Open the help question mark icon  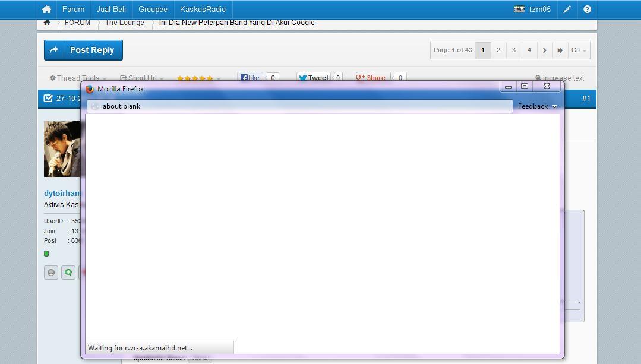coord(587,9)
